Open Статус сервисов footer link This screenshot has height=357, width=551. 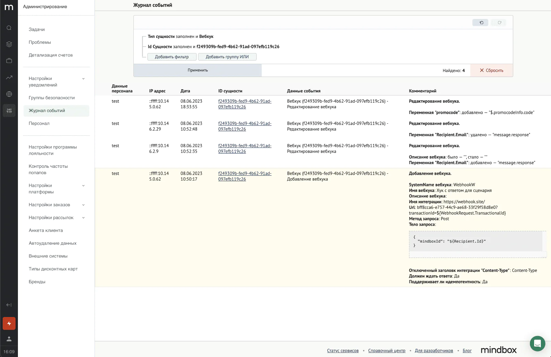(343, 351)
